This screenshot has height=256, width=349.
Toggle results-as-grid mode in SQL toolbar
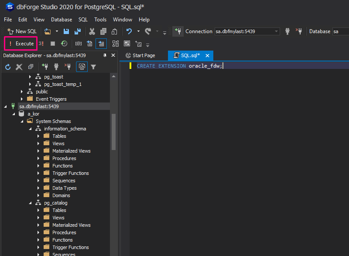point(101,44)
